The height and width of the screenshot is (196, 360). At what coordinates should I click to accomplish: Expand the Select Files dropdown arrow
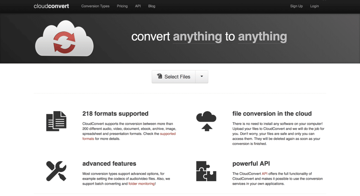(x=201, y=77)
